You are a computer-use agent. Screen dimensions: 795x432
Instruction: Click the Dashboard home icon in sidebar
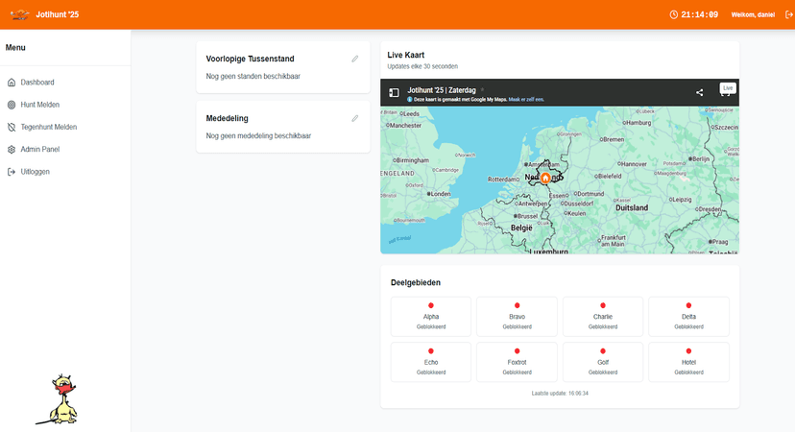(x=12, y=83)
